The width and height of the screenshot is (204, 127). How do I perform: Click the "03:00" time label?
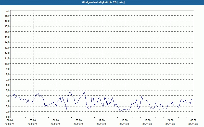33,120
